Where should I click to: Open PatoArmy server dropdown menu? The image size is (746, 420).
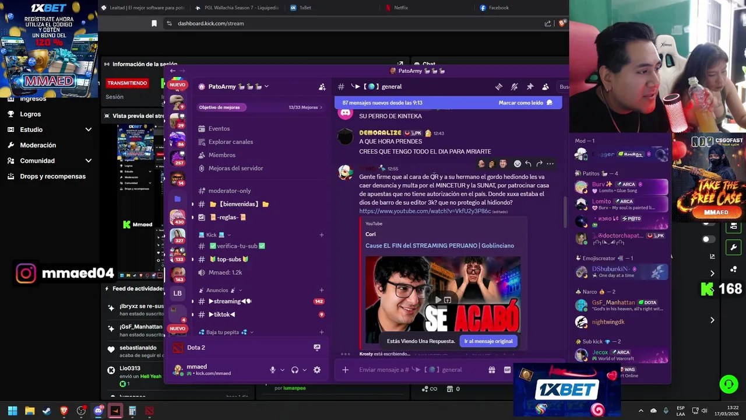coord(266,86)
